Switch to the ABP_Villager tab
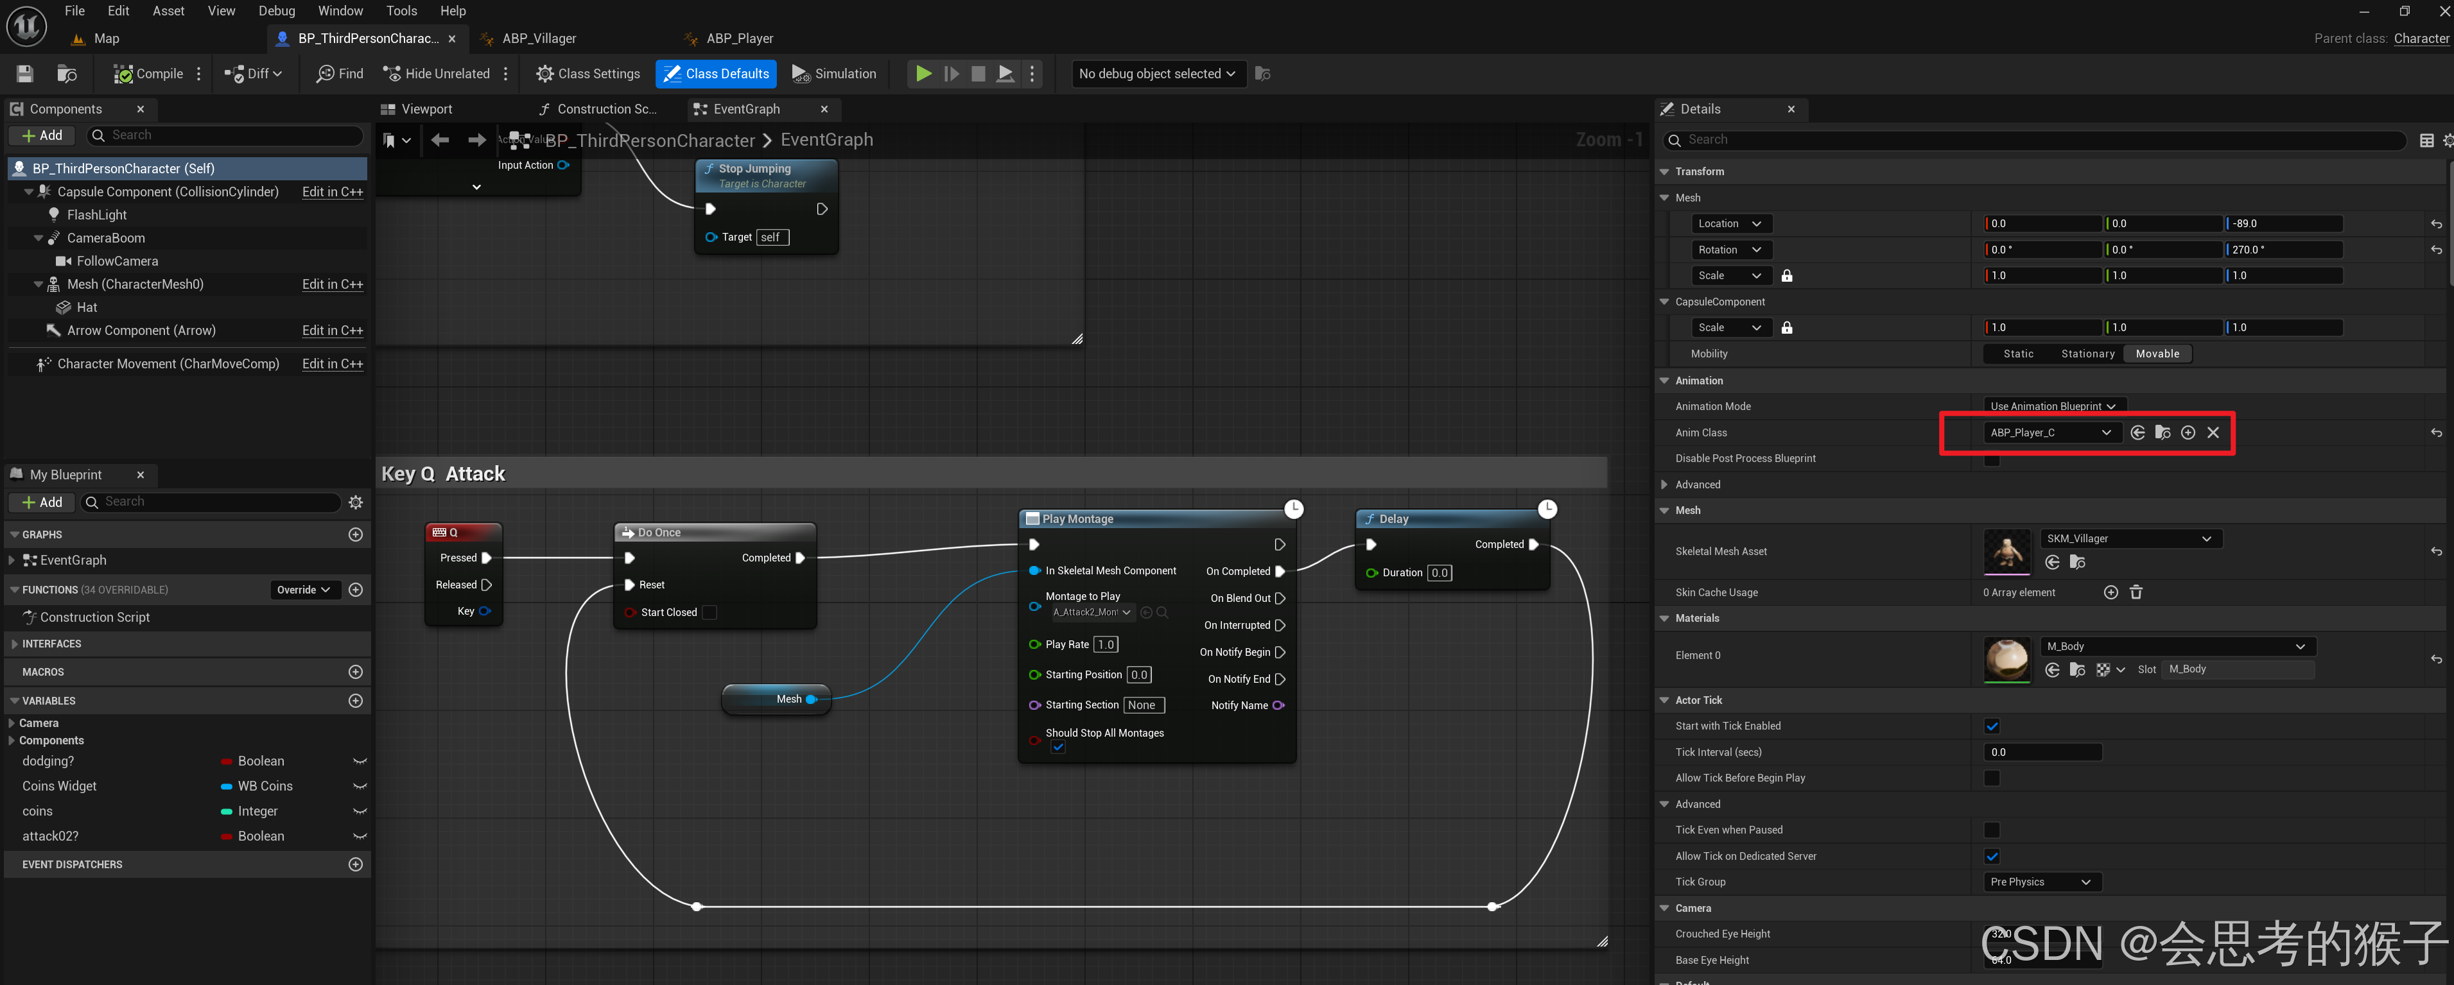The height and width of the screenshot is (985, 2454). [x=538, y=38]
